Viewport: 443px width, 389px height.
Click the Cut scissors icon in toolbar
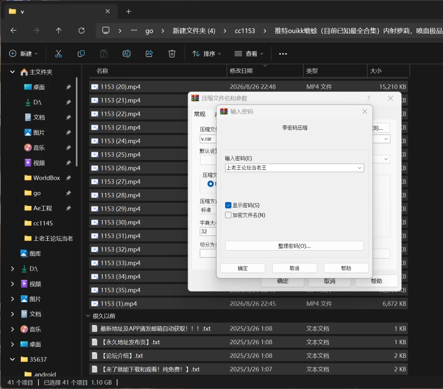(58, 54)
